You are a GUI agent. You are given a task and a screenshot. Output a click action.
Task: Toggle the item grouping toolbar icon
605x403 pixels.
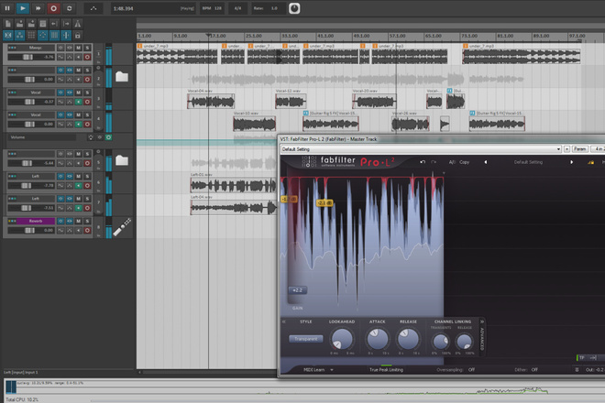coord(19,36)
